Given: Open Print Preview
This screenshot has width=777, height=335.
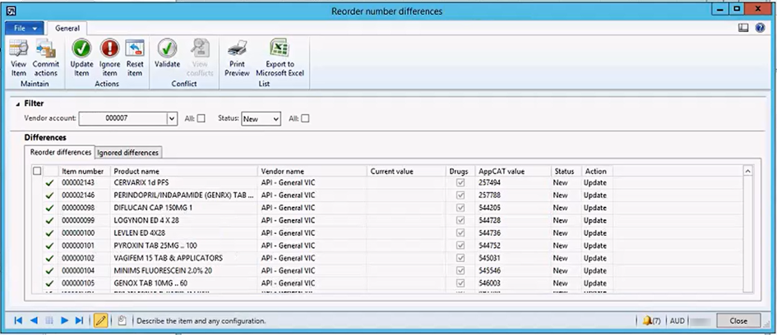Looking at the screenshot, I should coord(237,58).
